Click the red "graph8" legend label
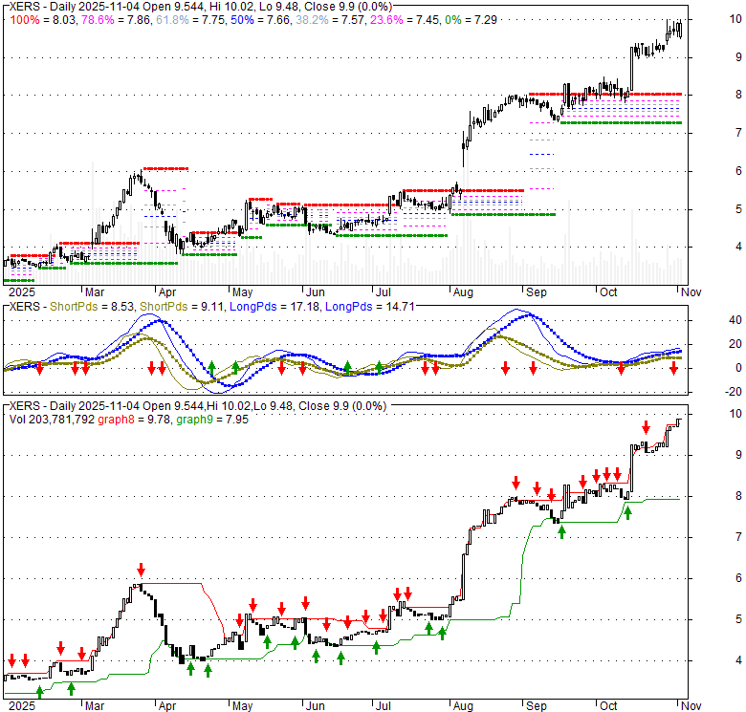Viewport: 746px width, 712px height. [x=116, y=420]
